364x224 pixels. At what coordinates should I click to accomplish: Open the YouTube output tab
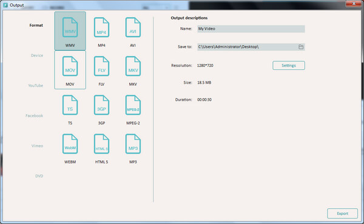(x=36, y=86)
